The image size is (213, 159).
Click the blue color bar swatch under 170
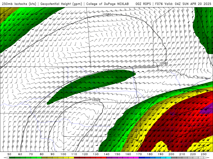pos(142,158)
